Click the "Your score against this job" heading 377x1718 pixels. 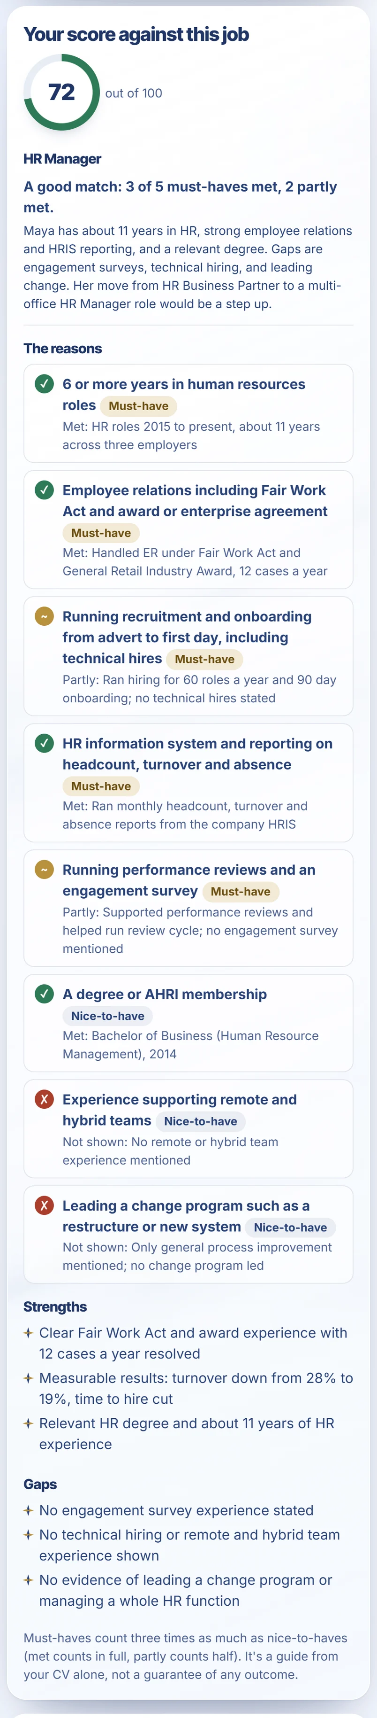[x=136, y=34]
